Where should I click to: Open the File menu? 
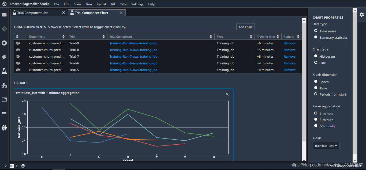pos(56,4)
